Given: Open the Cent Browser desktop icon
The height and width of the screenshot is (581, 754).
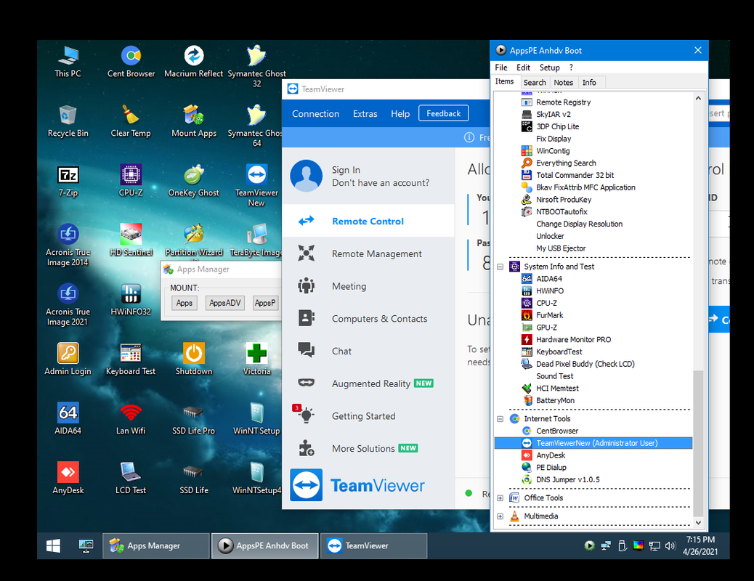Looking at the screenshot, I should coord(131,62).
